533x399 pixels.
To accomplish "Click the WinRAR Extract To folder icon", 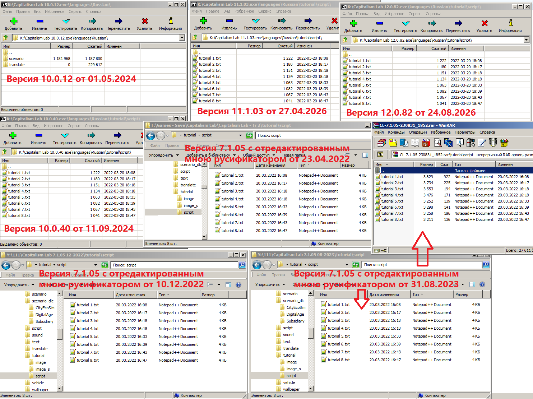I will tap(393, 143).
